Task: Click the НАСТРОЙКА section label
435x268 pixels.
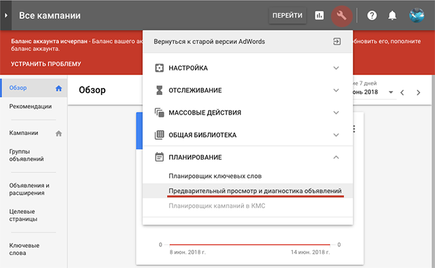Action: 188,68
